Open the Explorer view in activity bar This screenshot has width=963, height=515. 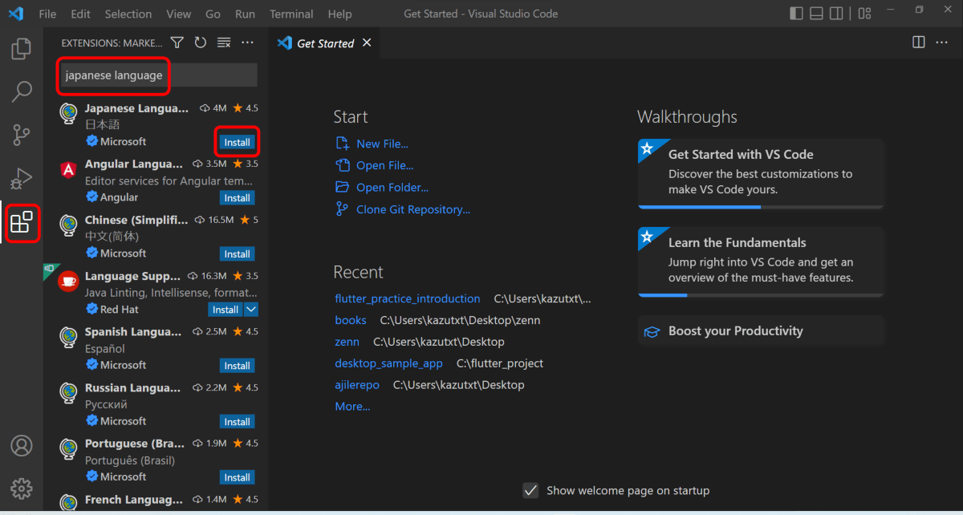(x=22, y=49)
